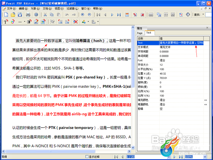Open the 文件 menu

click(x=12, y=8)
